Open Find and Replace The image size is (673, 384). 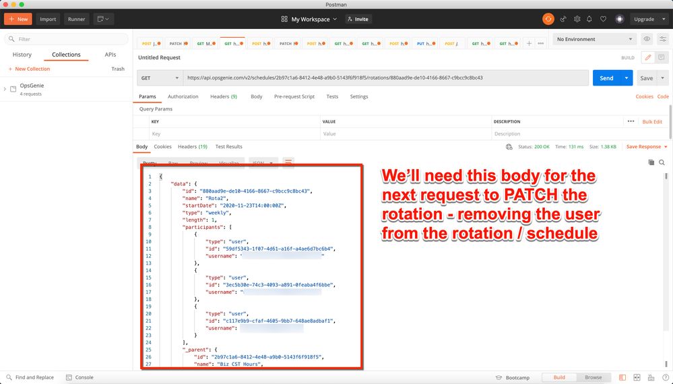pos(30,377)
